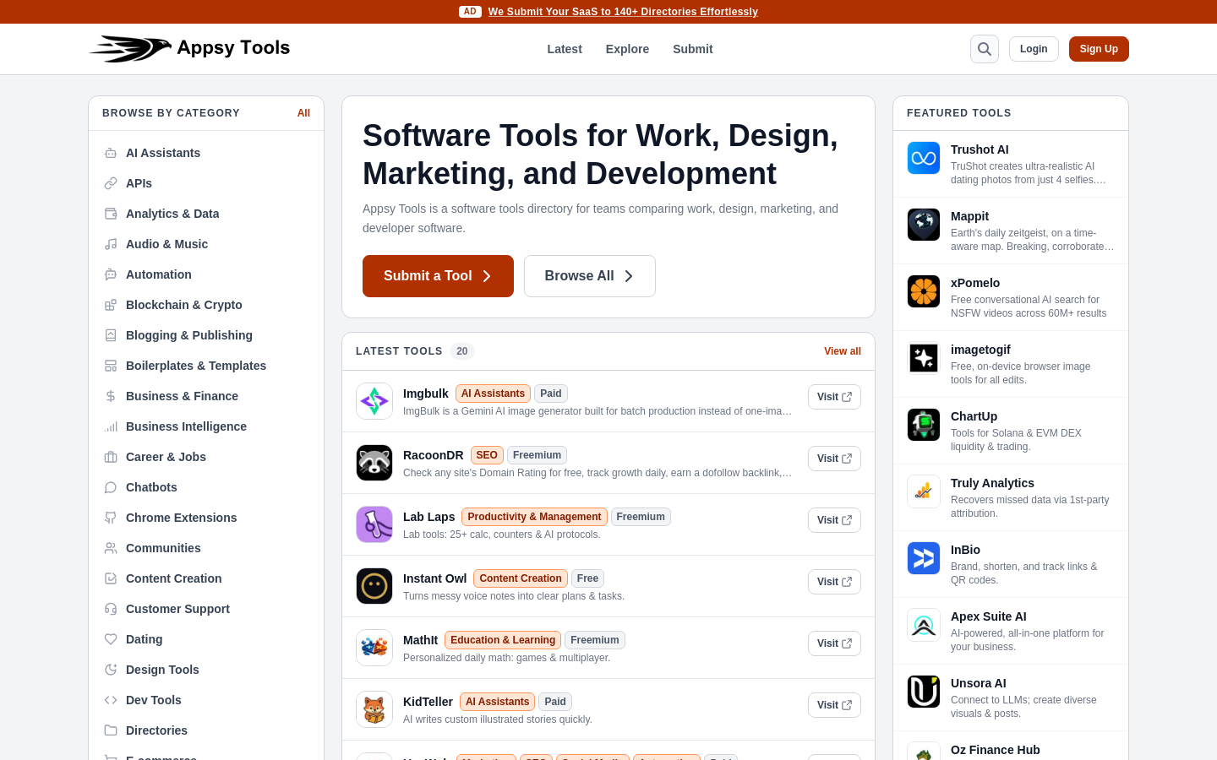
Task: Click the Customer Support headset icon
Action: tap(111, 609)
